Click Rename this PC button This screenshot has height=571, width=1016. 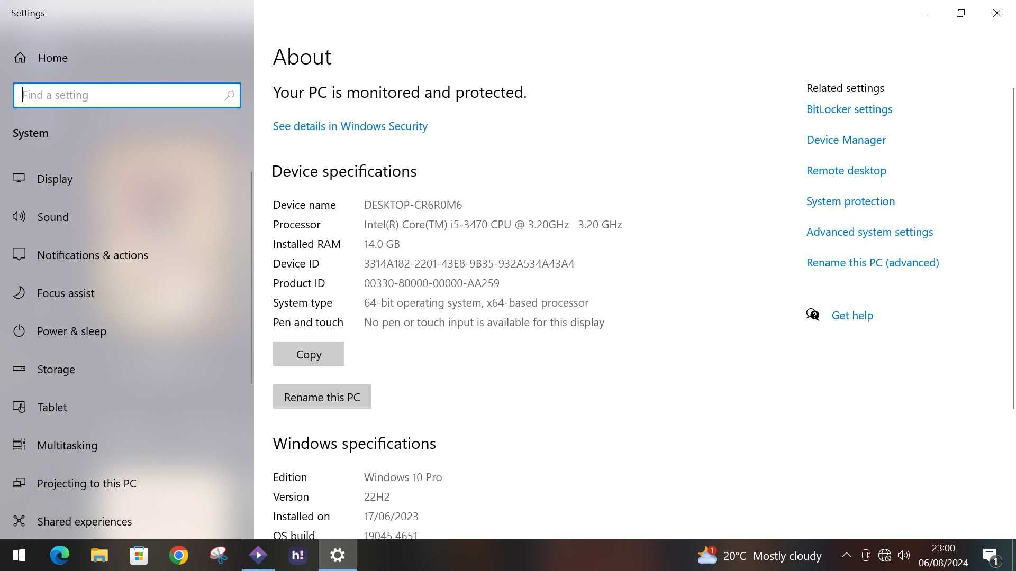pyautogui.click(x=322, y=397)
